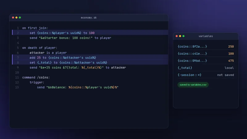Select the {-session::*} variable name
This screenshot has width=247, height=139.
pos(190,75)
